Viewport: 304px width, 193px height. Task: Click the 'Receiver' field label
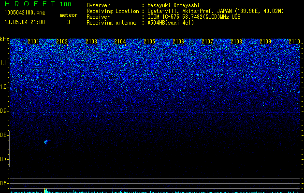coord(98,17)
